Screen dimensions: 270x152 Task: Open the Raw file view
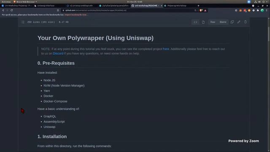tap(213, 22)
